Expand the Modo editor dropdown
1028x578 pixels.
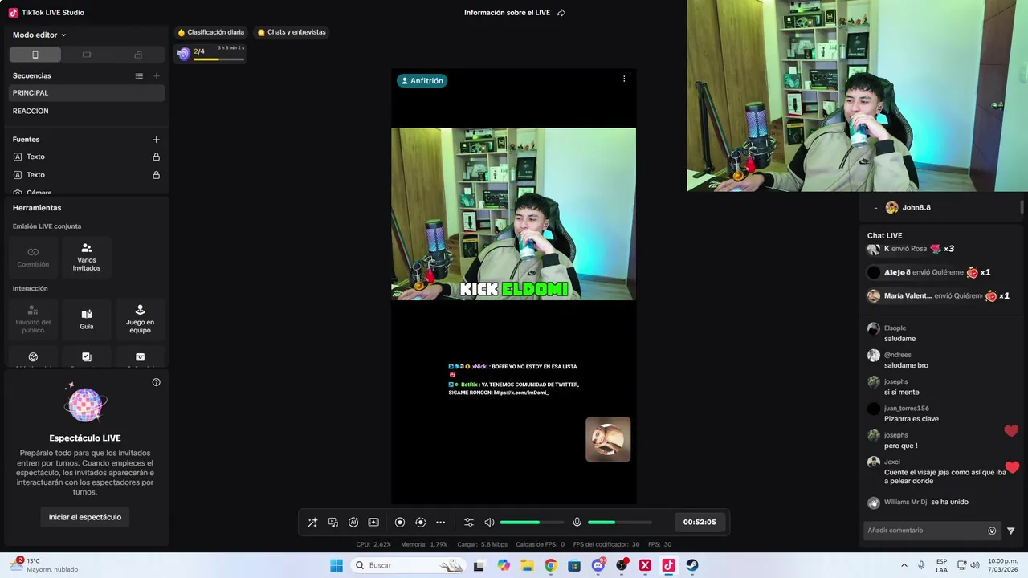click(x=39, y=35)
